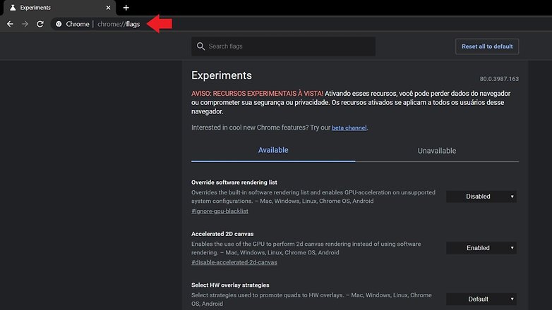Switch to the Available tab
The height and width of the screenshot is (310, 552).
[273, 151]
